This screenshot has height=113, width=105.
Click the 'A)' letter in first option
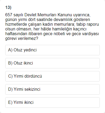(10, 50)
